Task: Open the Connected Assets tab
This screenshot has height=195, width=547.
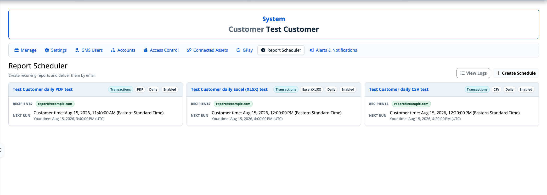Action: tap(207, 50)
